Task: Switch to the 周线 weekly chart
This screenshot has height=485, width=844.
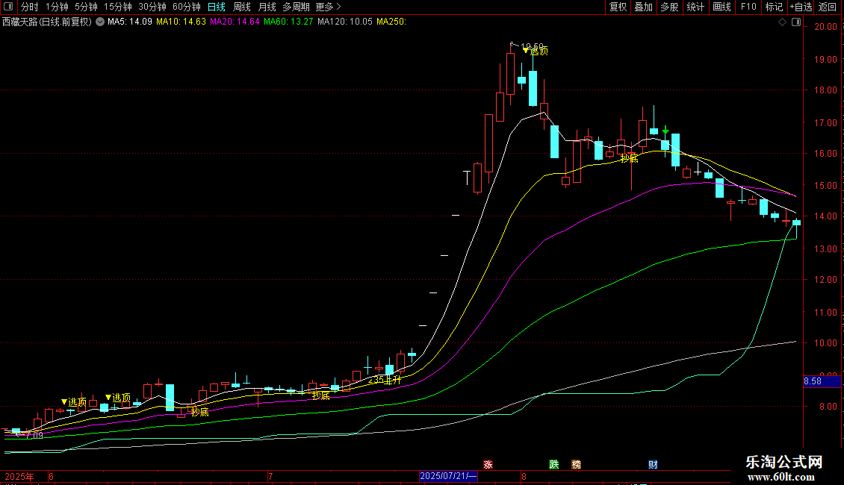Action: [242, 7]
